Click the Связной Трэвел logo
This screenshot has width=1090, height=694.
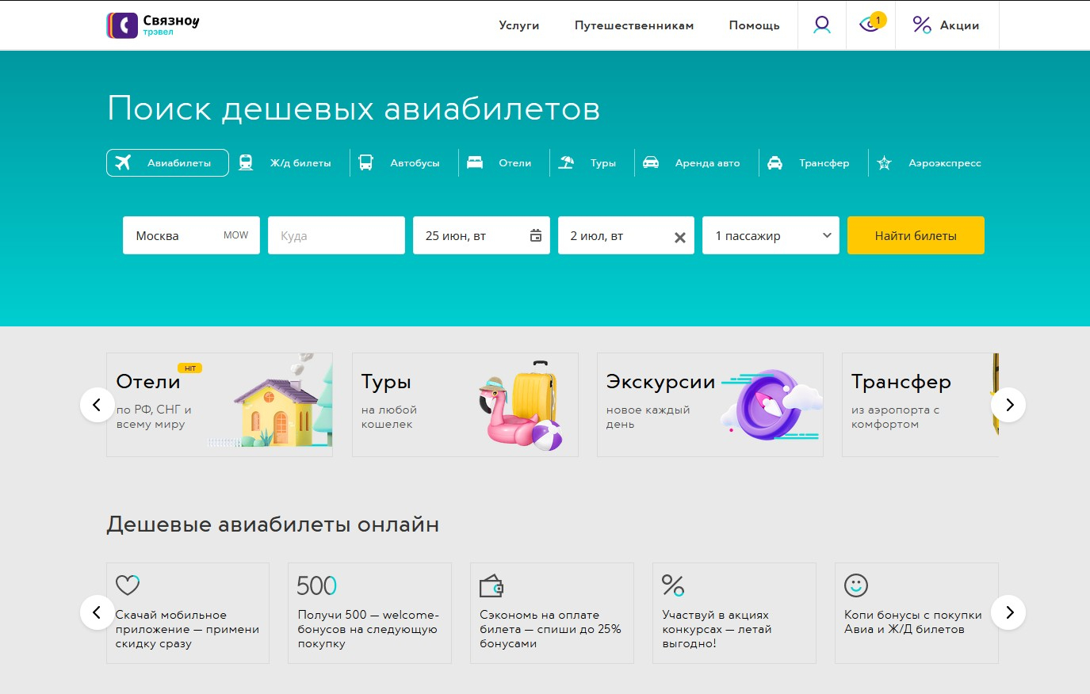pos(153,25)
